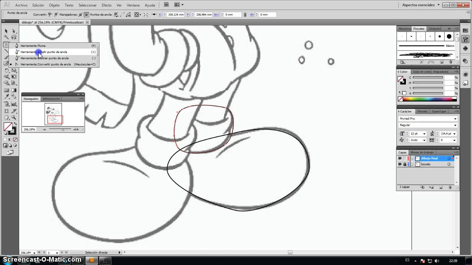Image resolution: width=472 pixels, height=265 pixels.
Task: Click the Cyan slider in Color panel
Action: 428,78
